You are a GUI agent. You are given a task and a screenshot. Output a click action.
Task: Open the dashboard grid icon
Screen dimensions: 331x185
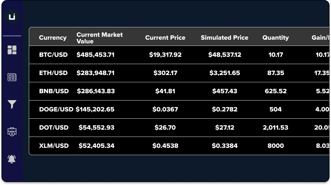[12, 50]
